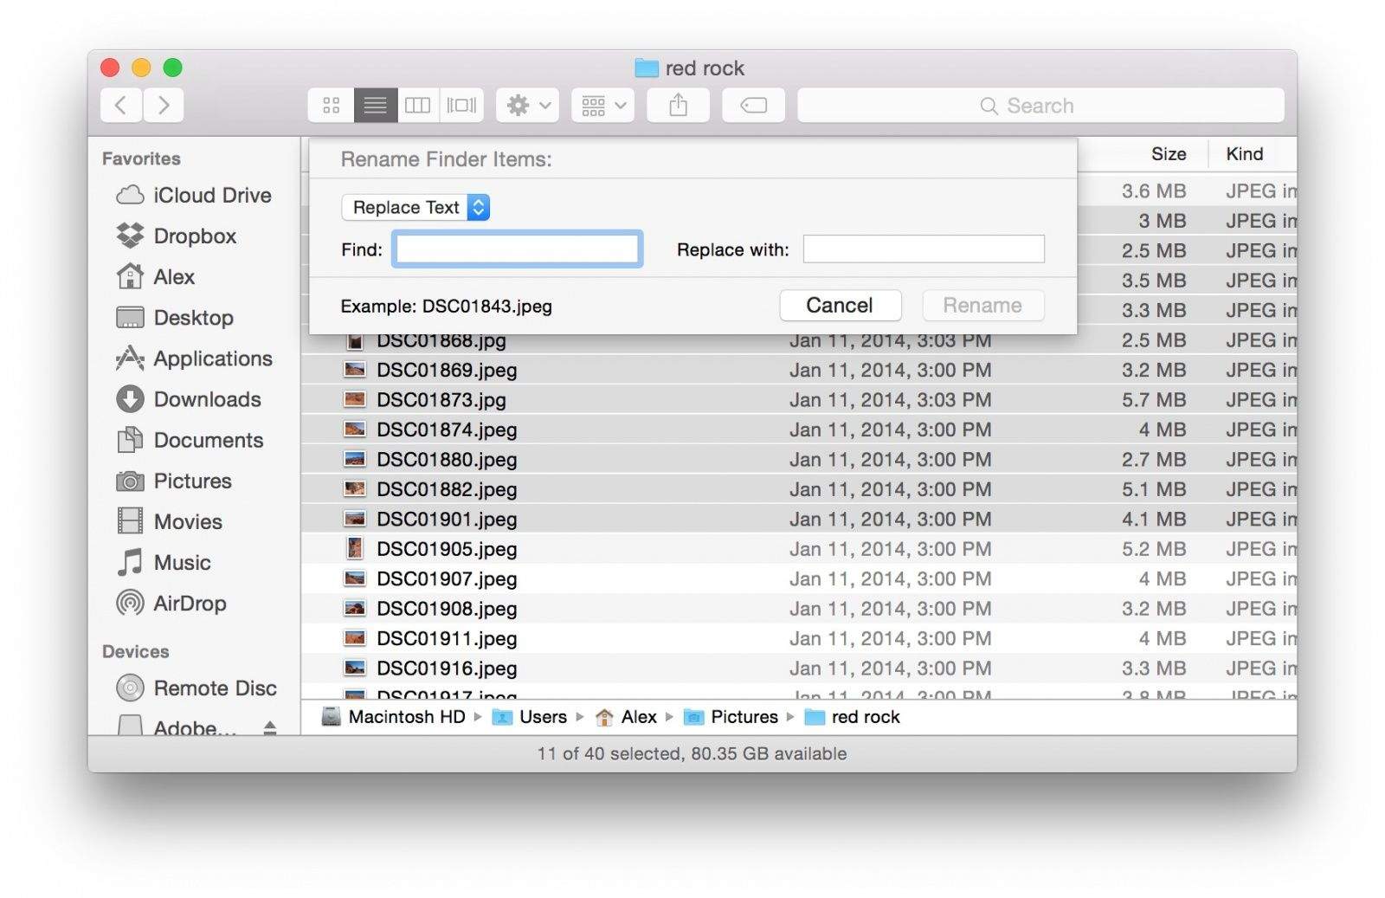
Task: Focus the Replace with field
Action: tap(924, 249)
